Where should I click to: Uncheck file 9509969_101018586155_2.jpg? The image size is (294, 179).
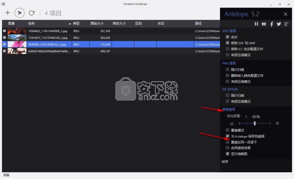(x=4, y=44)
